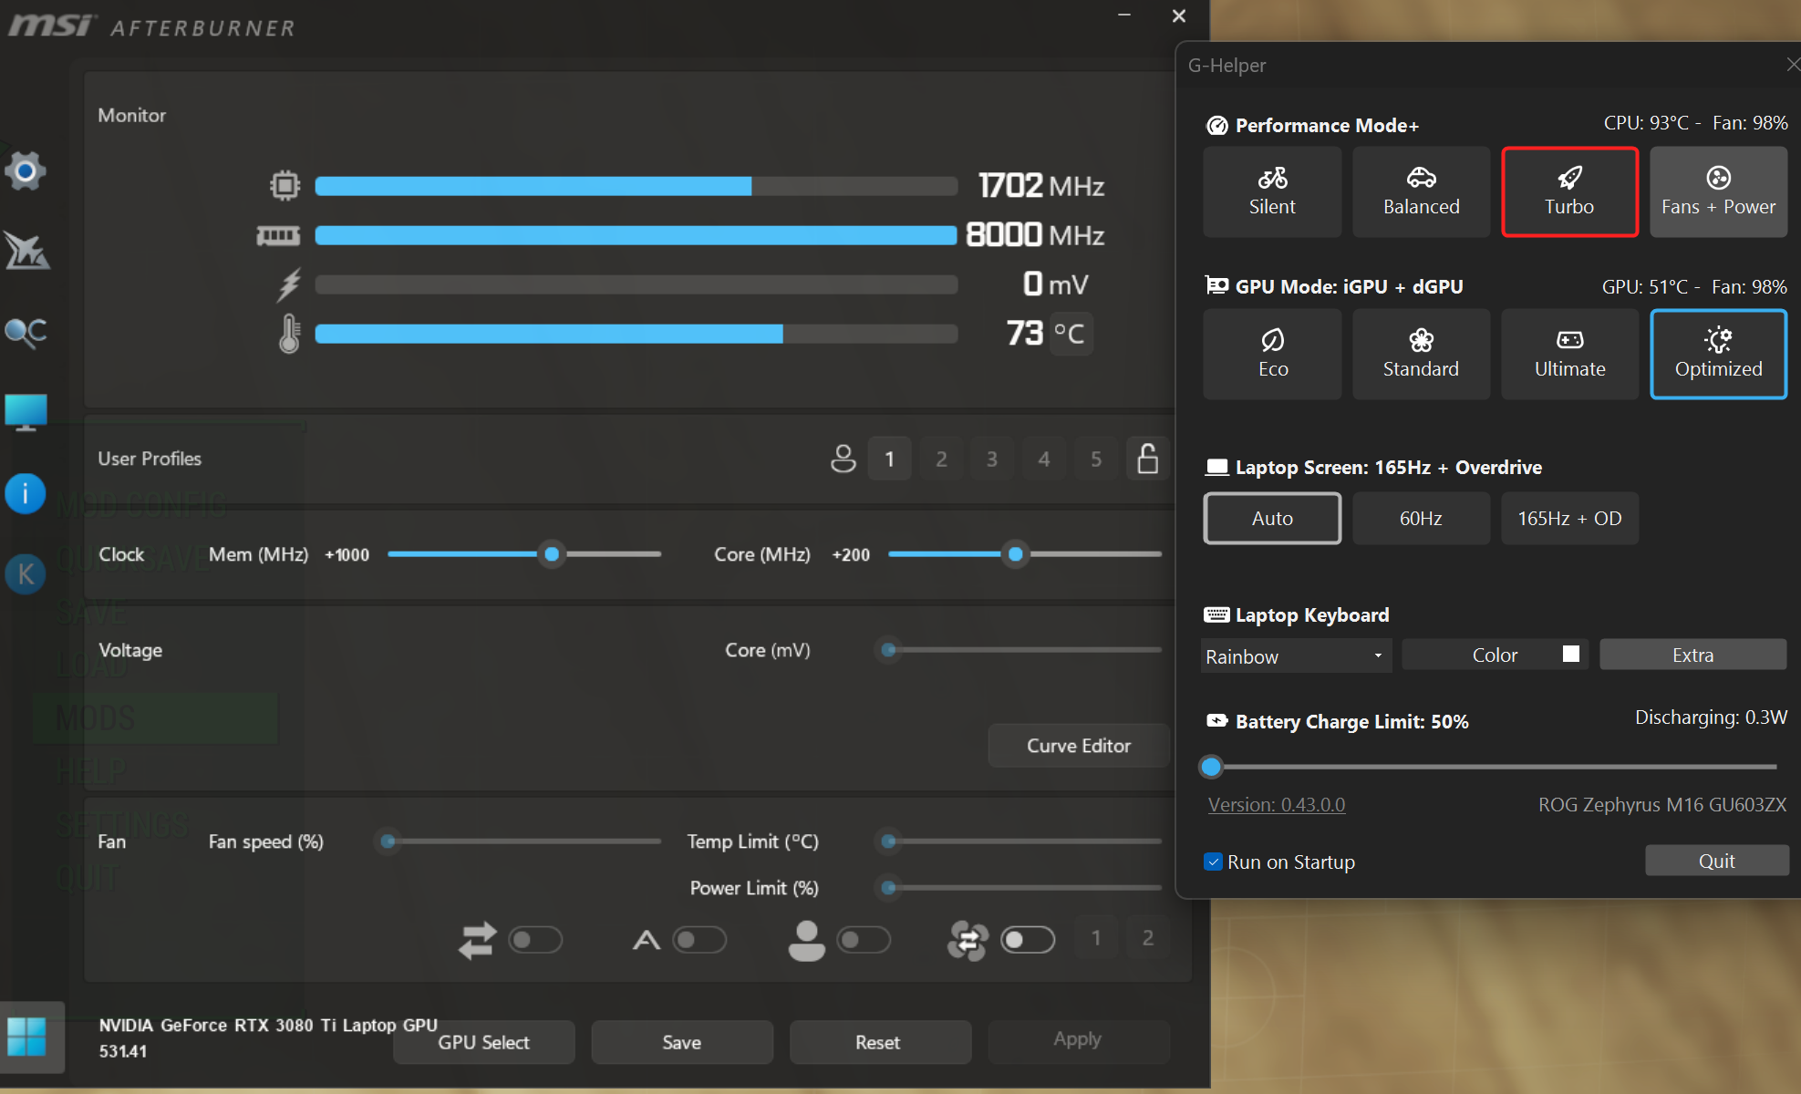This screenshot has width=1801, height=1094.
Task: Open keyboard Extra settings
Action: pyautogui.click(x=1692, y=655)
